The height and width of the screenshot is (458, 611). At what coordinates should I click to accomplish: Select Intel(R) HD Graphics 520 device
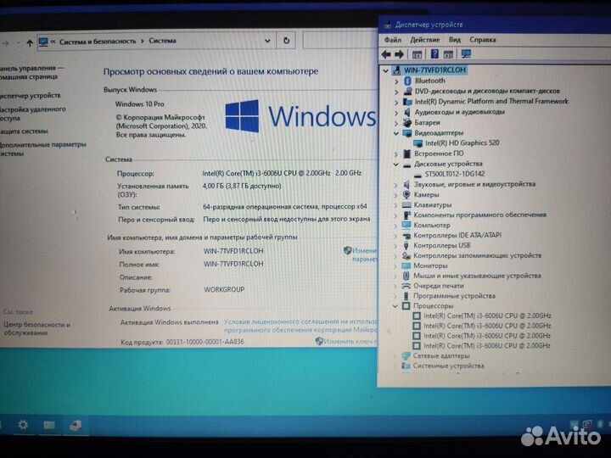click(x=462, y=143)
